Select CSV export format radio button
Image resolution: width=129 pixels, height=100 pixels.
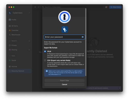pos(45,60)
